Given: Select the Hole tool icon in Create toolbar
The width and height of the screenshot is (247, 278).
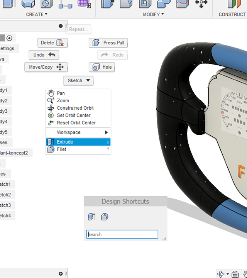Looking at the screenshot, I should [47, 4].
